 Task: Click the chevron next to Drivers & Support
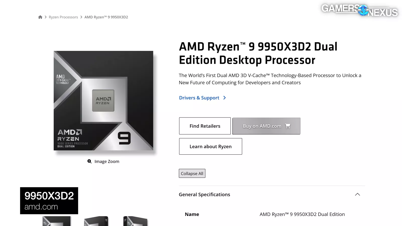225,98
